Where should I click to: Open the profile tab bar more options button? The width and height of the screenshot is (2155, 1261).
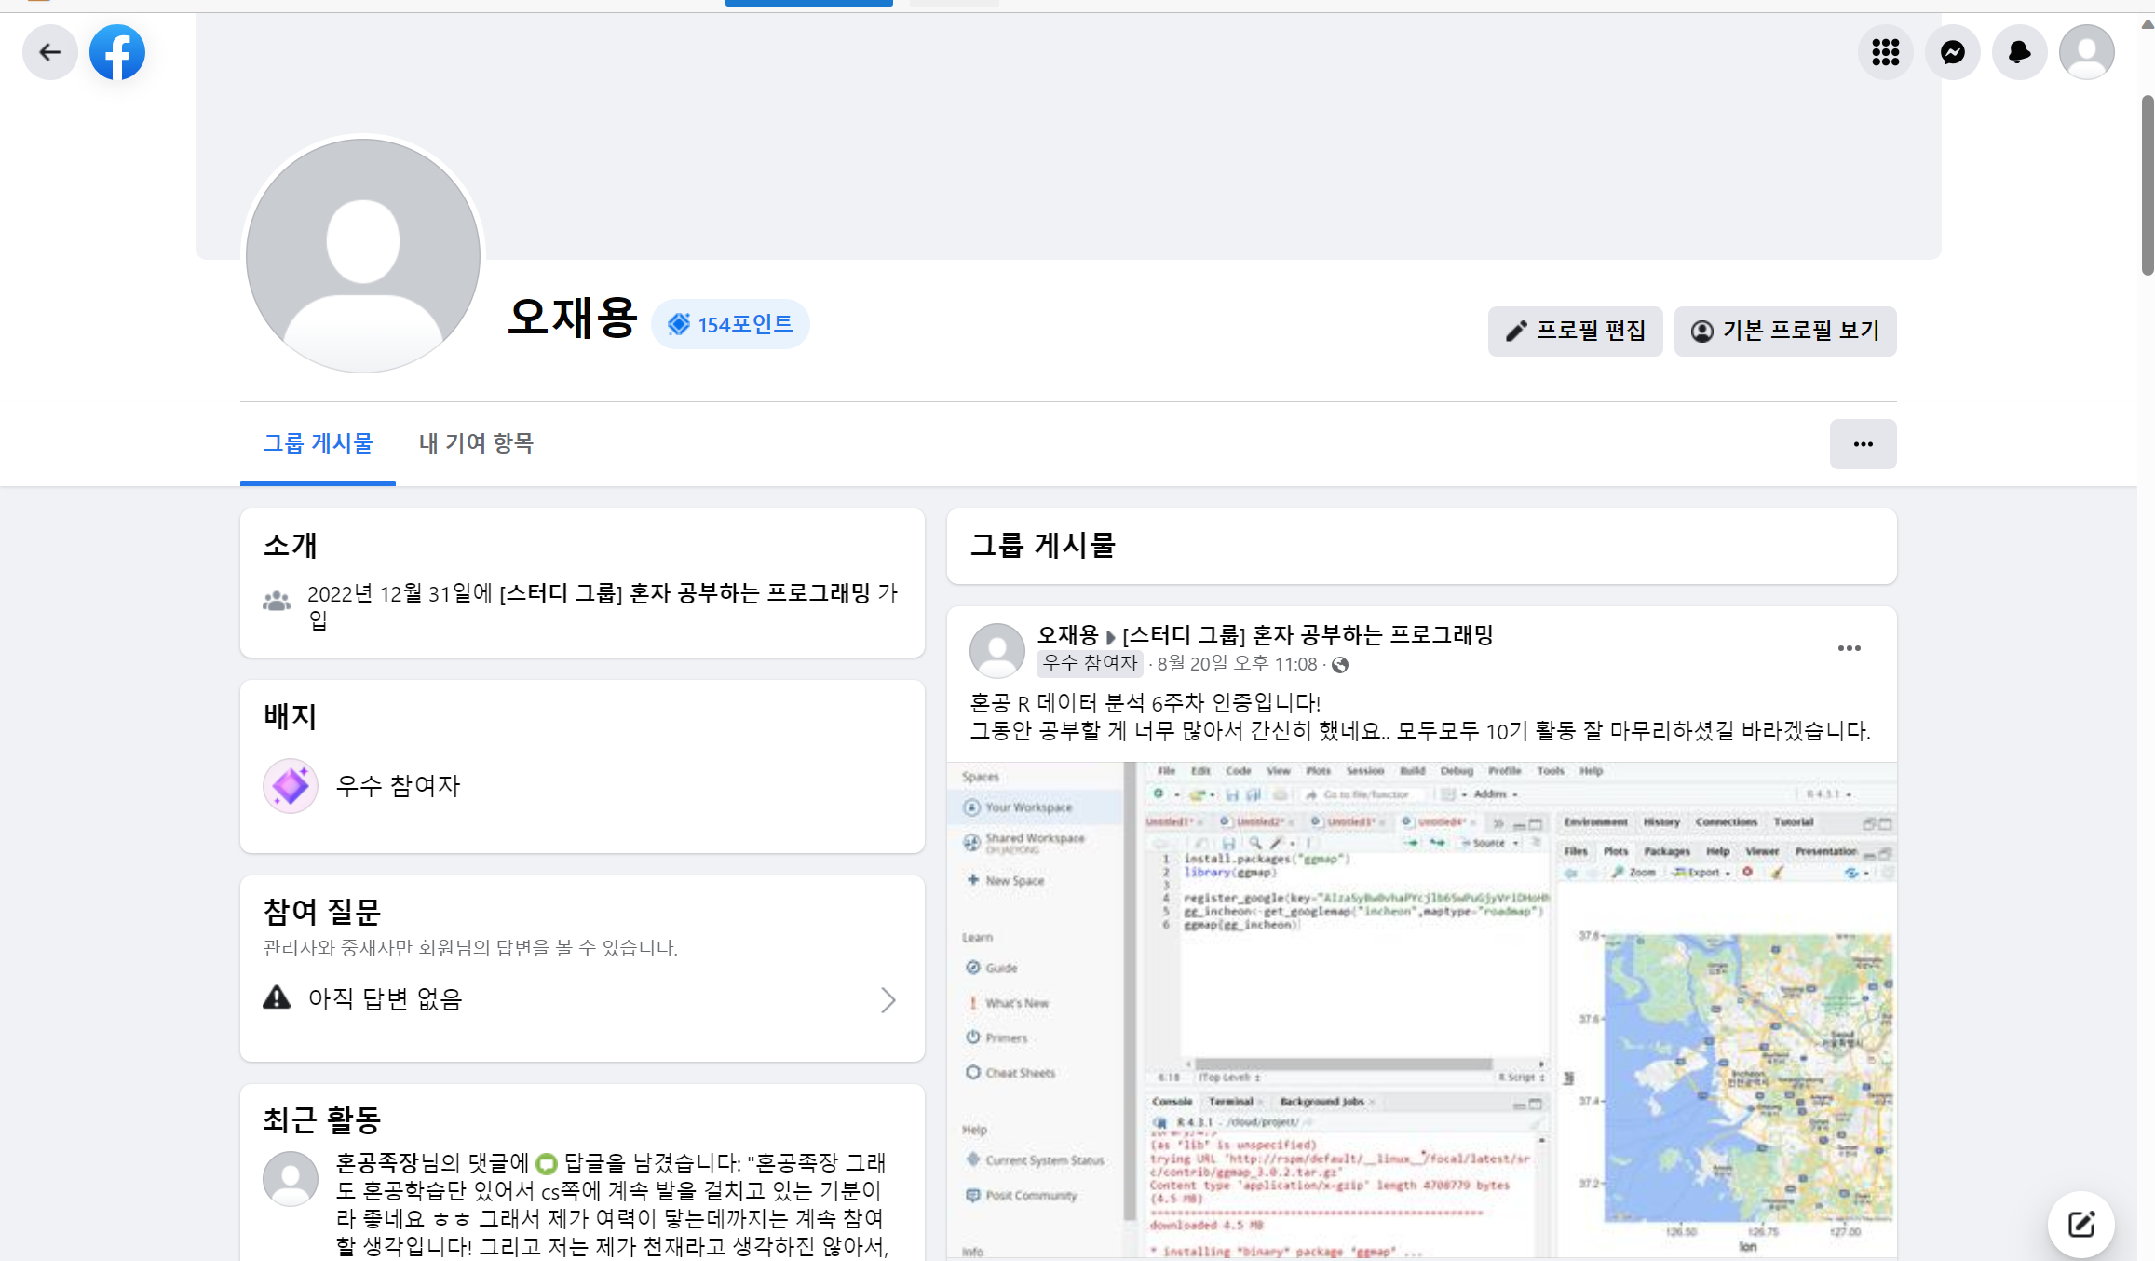coord(1863,444)
